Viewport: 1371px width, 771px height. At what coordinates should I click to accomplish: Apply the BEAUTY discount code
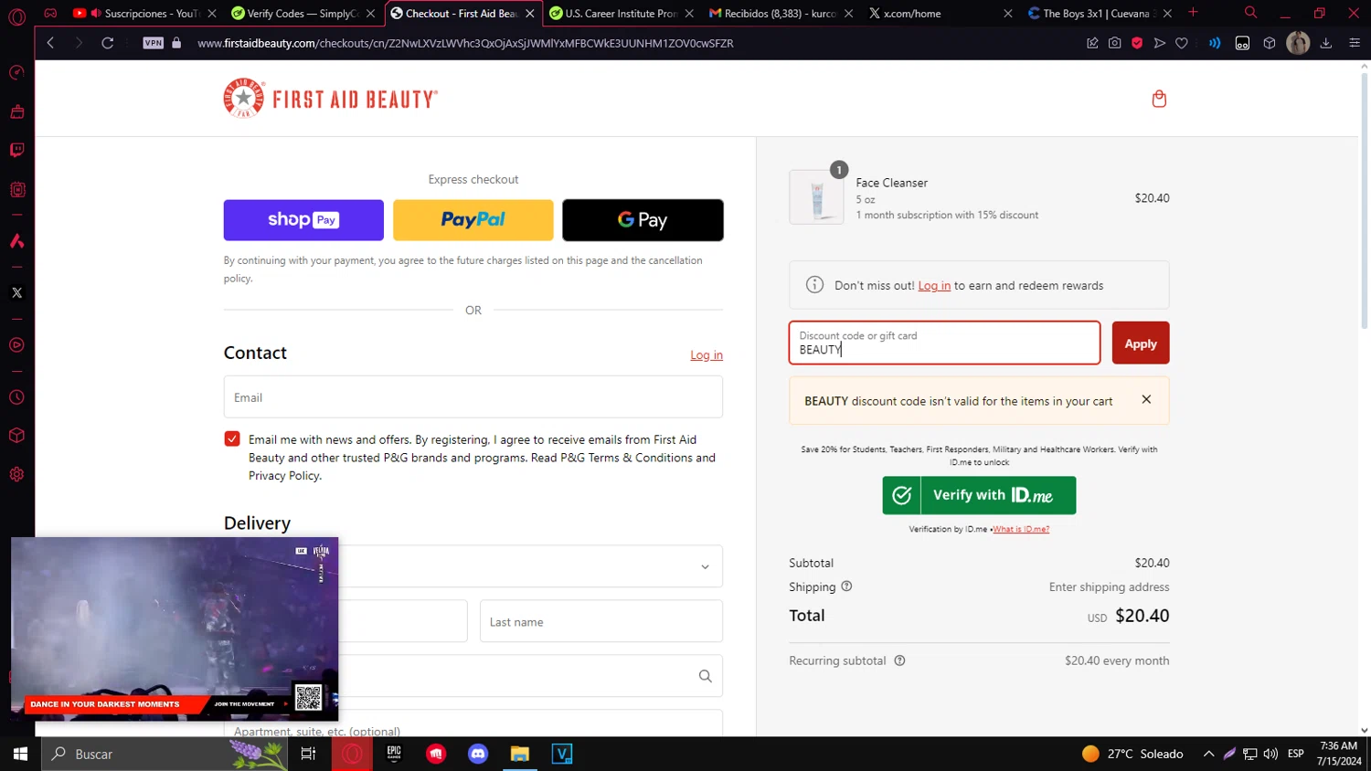tap(1141, 343)
